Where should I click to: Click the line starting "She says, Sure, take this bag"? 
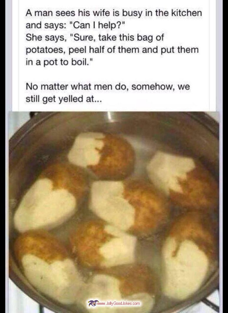[x=95, y=37]
